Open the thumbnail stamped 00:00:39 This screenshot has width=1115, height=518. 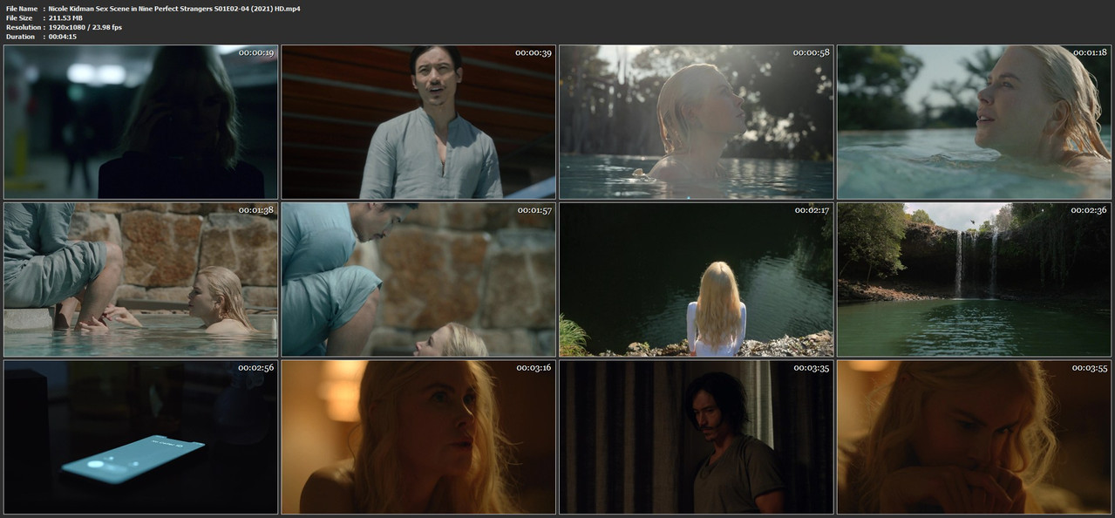click(x=418, y=122)
